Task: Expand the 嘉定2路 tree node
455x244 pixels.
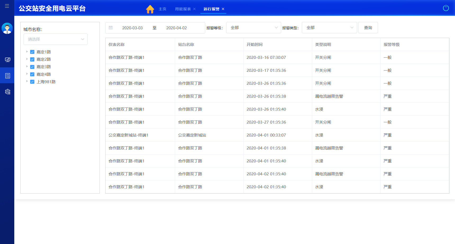Action: [27, 59]
